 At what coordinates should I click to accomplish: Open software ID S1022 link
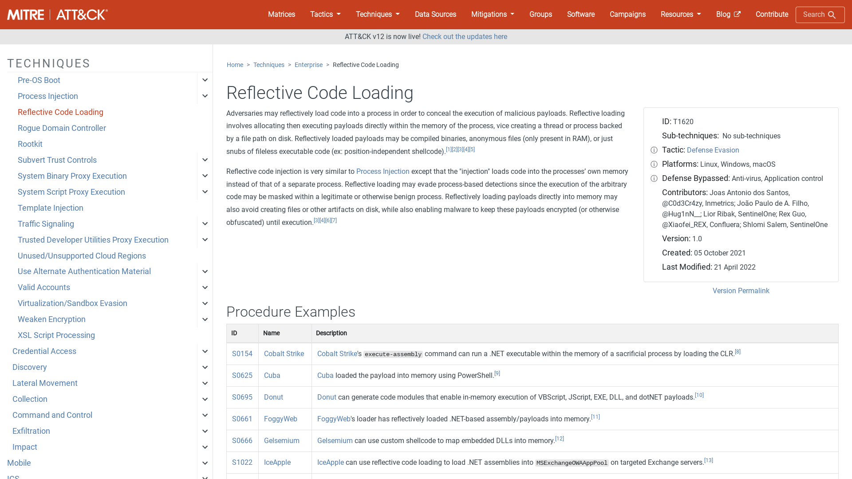point(242,463)
